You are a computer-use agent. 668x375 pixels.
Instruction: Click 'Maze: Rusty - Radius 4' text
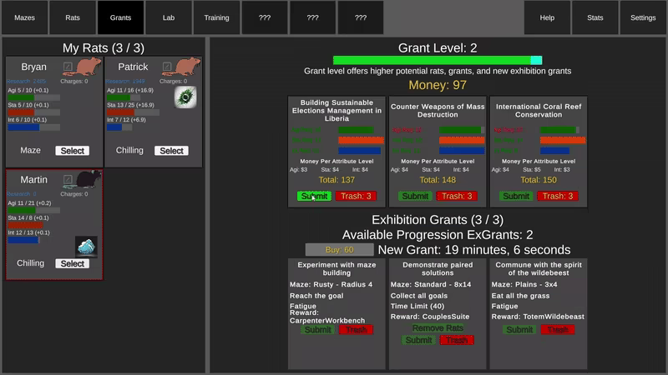331,284
